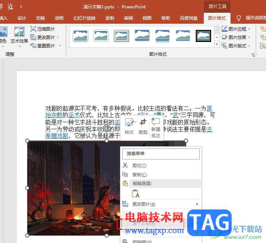Select the night scene picture on slide

pyautogui.click(x=74, y=188)
